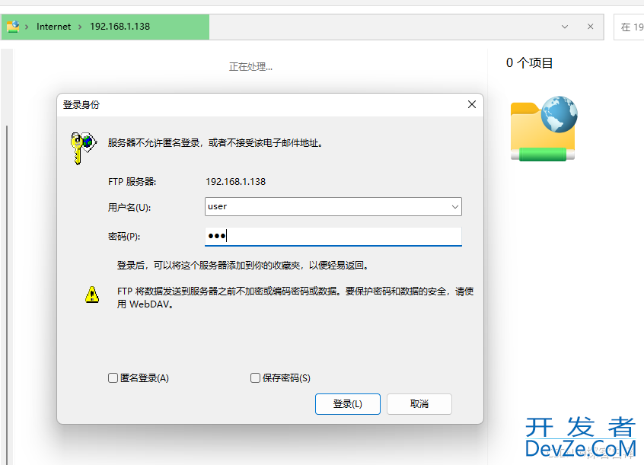Select 192.168.1.138 in address breadcrumb
The height and width of the screenshot is (465, 644).
120,27
